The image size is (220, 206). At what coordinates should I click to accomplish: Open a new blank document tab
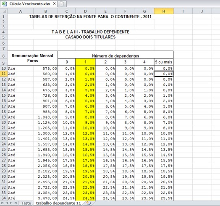(62, 4)
